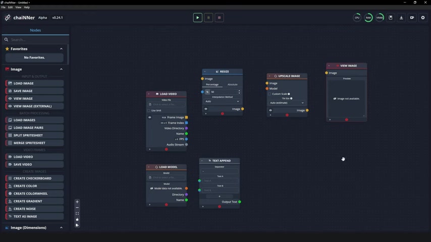The height and width of the screenshot is (242, 431).
Task: Toggle the eye icon on Resize output
Action: pyautogui.click(x=205, y=109)
